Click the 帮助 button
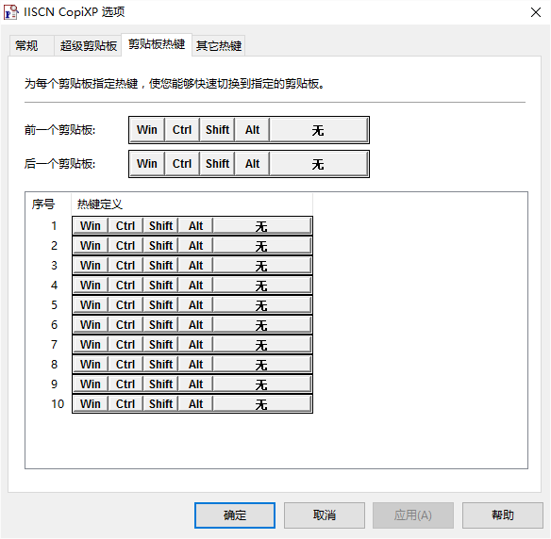Screen dimensions: 551x539 pyautogui.click(x=503, y=515)
